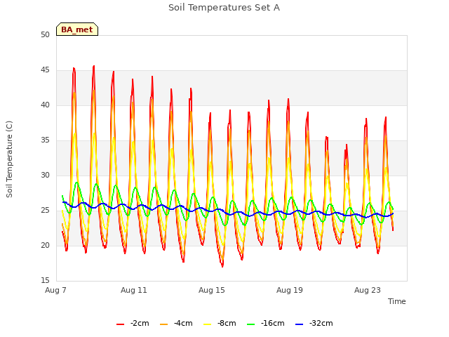Screen dimensions: 449x337
Task: Click the green -16cm legend swatch
Action: [251, 324]
